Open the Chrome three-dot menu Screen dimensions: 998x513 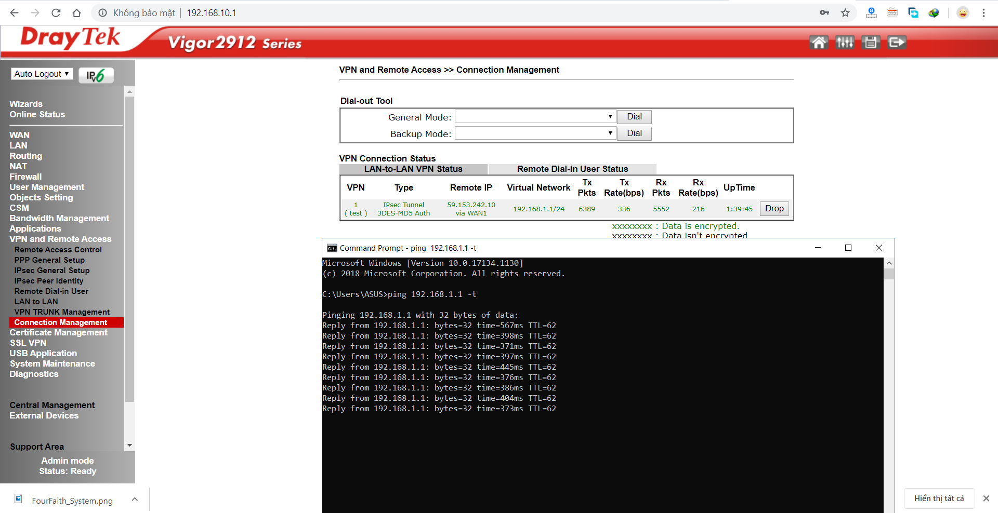click(x=983, y=12)
